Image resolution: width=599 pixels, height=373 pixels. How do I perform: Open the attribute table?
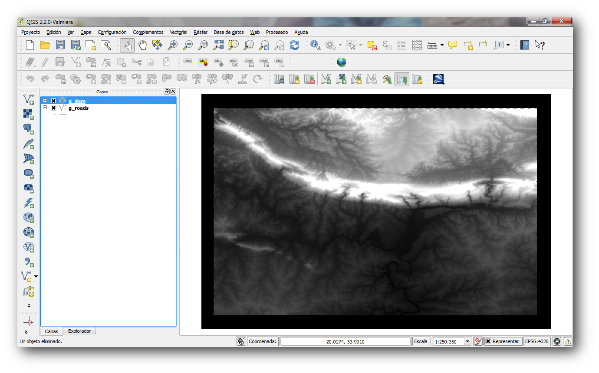402,45
